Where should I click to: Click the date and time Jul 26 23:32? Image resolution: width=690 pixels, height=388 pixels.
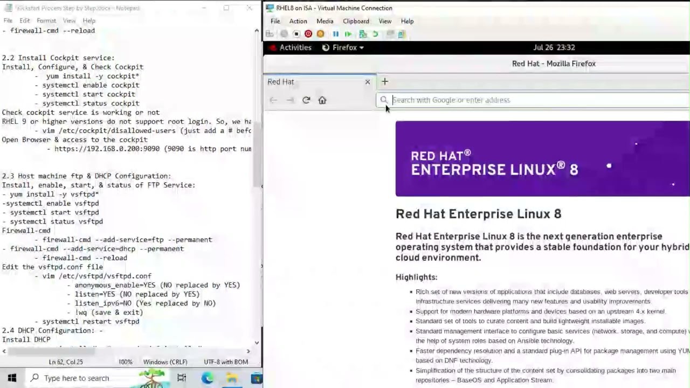tap(554, 47)
